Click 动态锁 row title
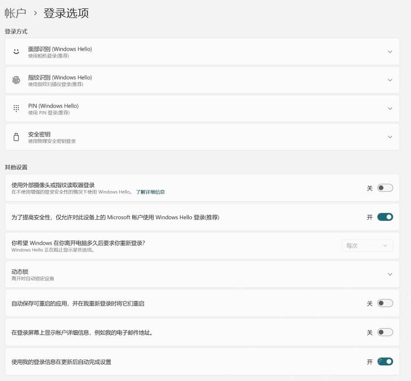 tap(20, 272)
